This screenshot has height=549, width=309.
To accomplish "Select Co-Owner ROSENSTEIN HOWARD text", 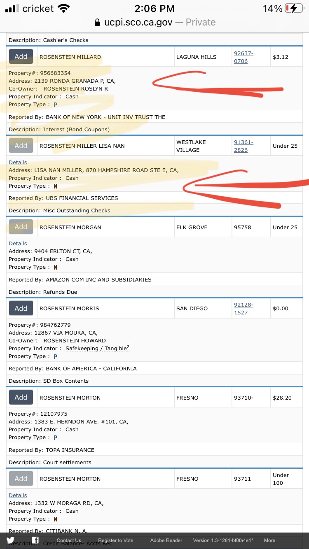I will 57,340.
